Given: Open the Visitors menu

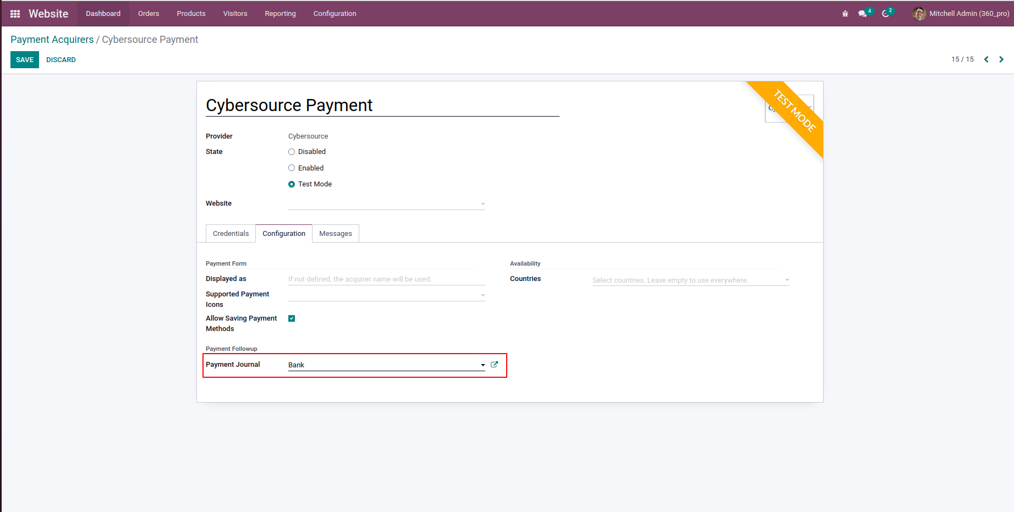Looking at the screenshot, I should click(235, 14).
